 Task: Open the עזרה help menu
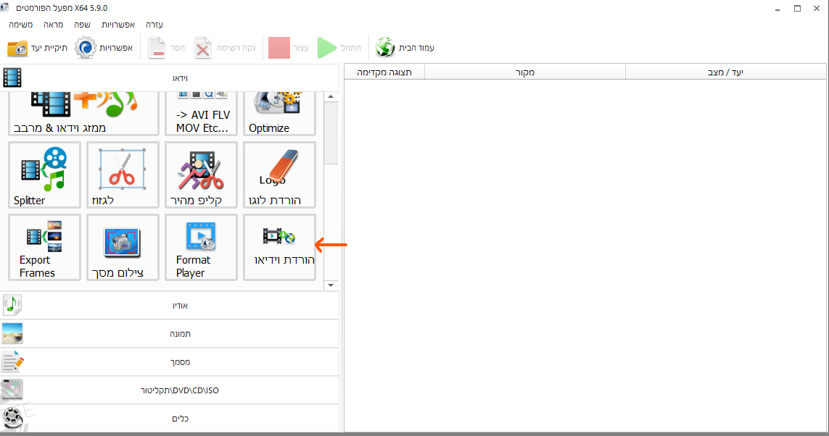(x=154, y=25)
